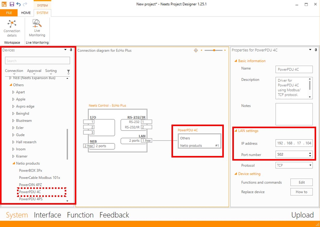The height and width of the screenshot is (227, 320).
Task: Click I/O port 3 on EcHo Plus
Action: 89,133
